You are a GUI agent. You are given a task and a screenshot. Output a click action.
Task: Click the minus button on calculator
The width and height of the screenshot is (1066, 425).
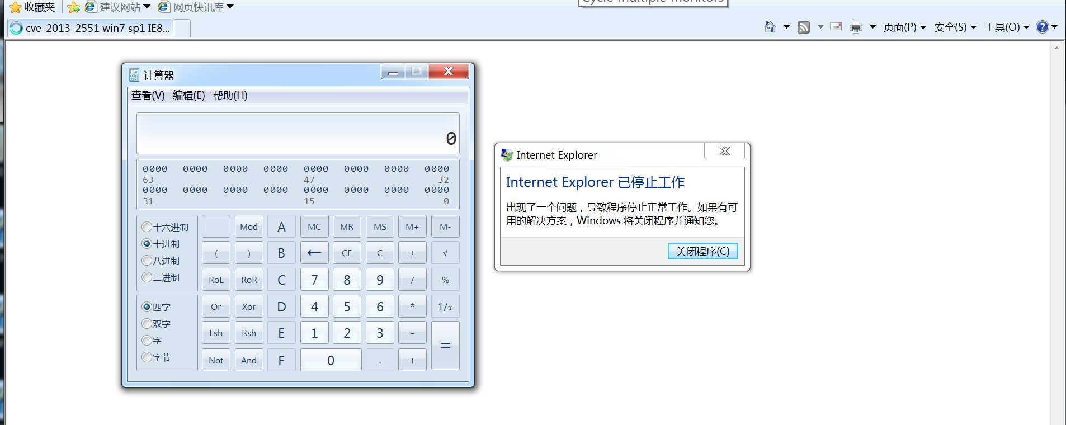click(x=412, y=333)
